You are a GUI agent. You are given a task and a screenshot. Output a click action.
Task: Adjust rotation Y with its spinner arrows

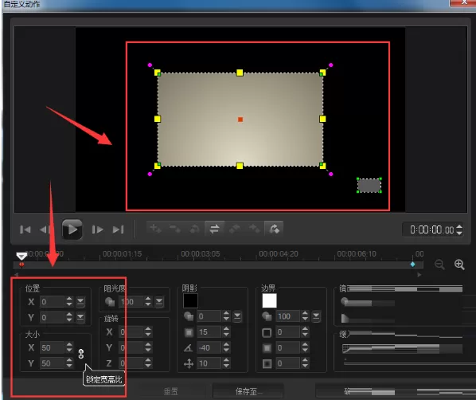click(x=148, y=347)
